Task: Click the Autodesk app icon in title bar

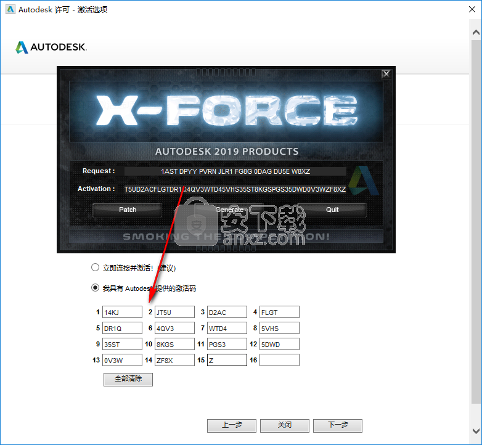Action: pyautogui.click(x=10, y=9)
